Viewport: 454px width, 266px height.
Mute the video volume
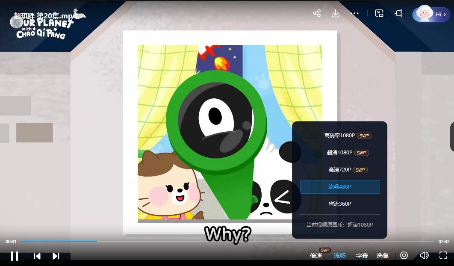[424, 255]
